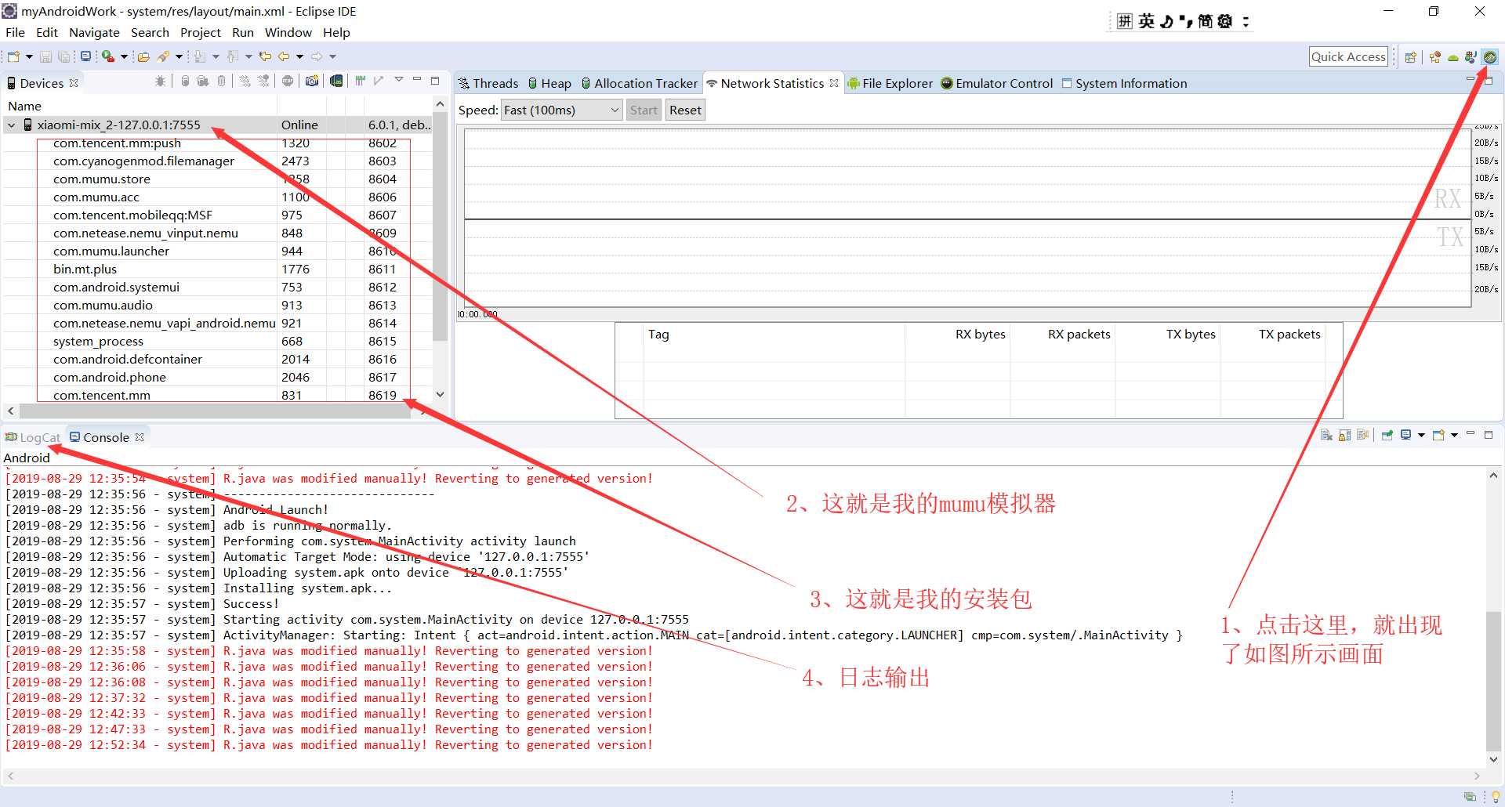Open the Back history dropdown arrow
Image resolution: width=1505 pixels, height=807 pixels.
click(x=299, y=56)
